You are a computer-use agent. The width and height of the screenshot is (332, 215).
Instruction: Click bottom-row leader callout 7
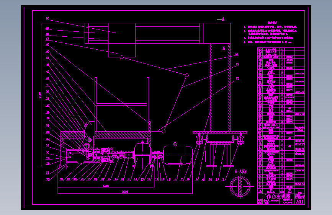coord(182,179)
